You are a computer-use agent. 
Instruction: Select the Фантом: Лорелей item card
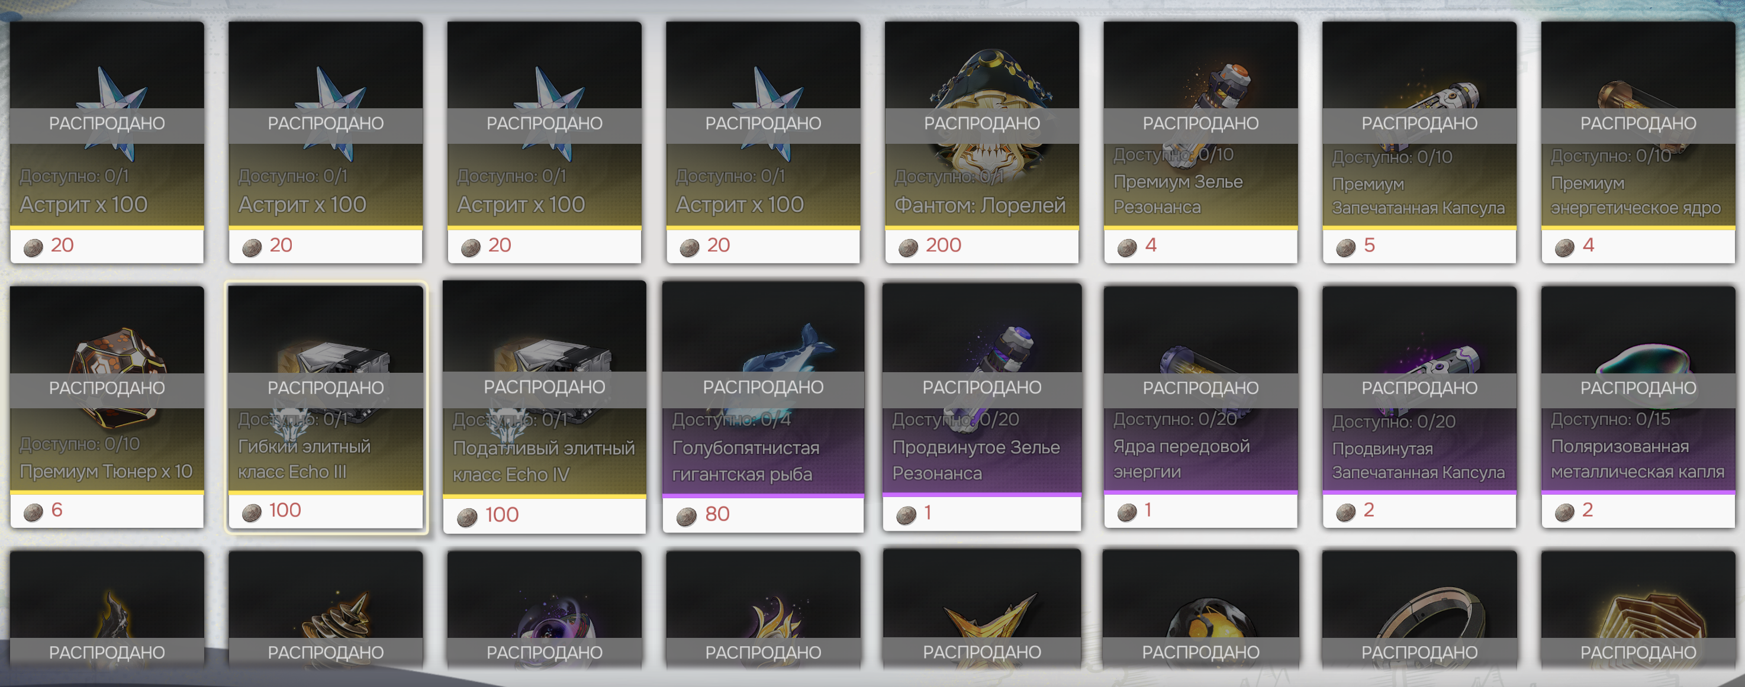pyautogui.click(x=981, y=142)
